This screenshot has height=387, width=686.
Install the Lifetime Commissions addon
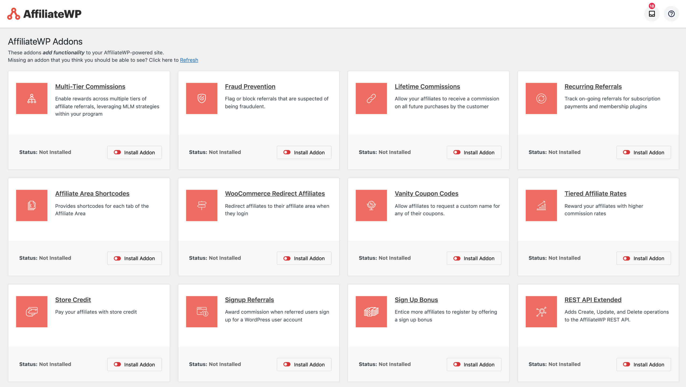pyautogui.click(x=474, y=152)
